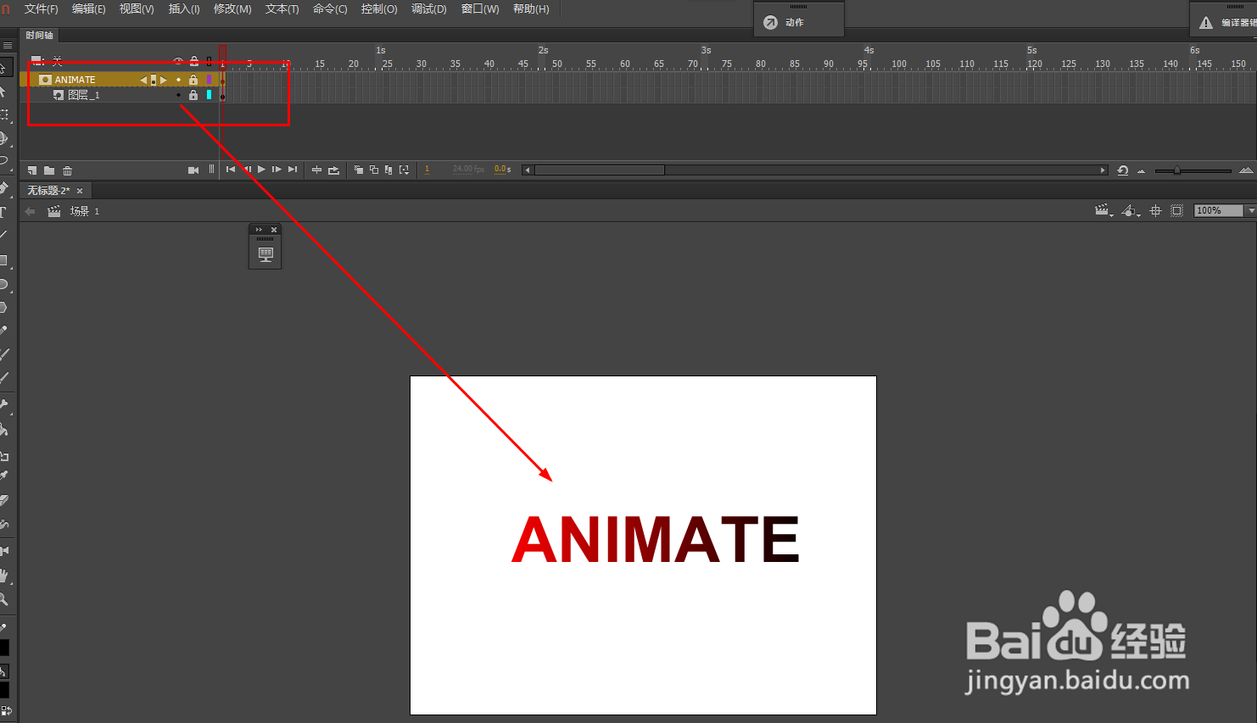Screen dimensions: 1257x723
Task: Click the trash icon to delete layer
Action: [68, 170]
